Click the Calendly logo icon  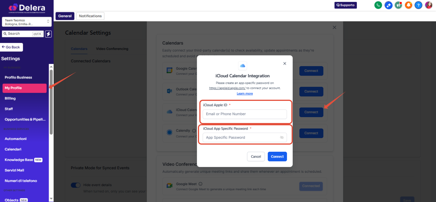(169, 132)
